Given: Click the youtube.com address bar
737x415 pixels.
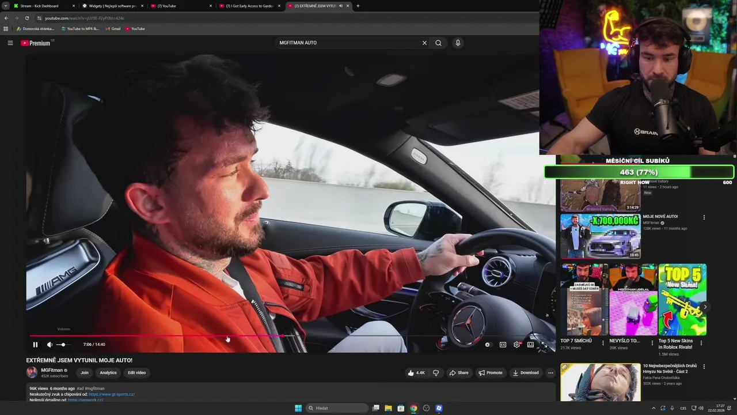Looking at the screenshot, I should pyautogui.click(x=288, y=18).
